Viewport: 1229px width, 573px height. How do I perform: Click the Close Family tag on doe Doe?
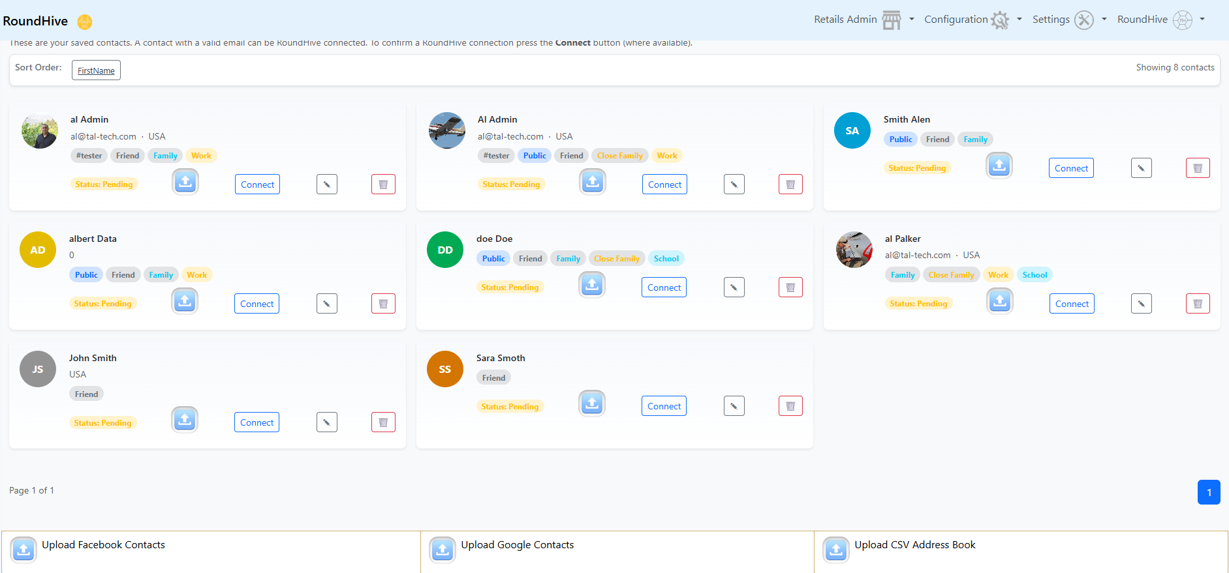coord(617,259)
